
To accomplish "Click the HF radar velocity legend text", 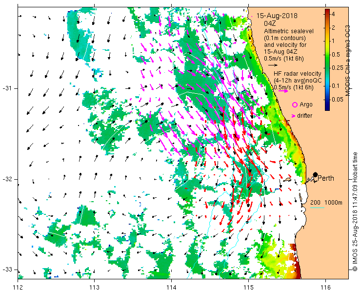I will (298, 74).
